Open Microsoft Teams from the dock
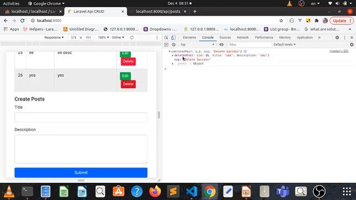 coord(283,192)
